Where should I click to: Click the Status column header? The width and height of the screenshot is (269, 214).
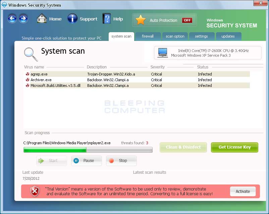[203, 67]
